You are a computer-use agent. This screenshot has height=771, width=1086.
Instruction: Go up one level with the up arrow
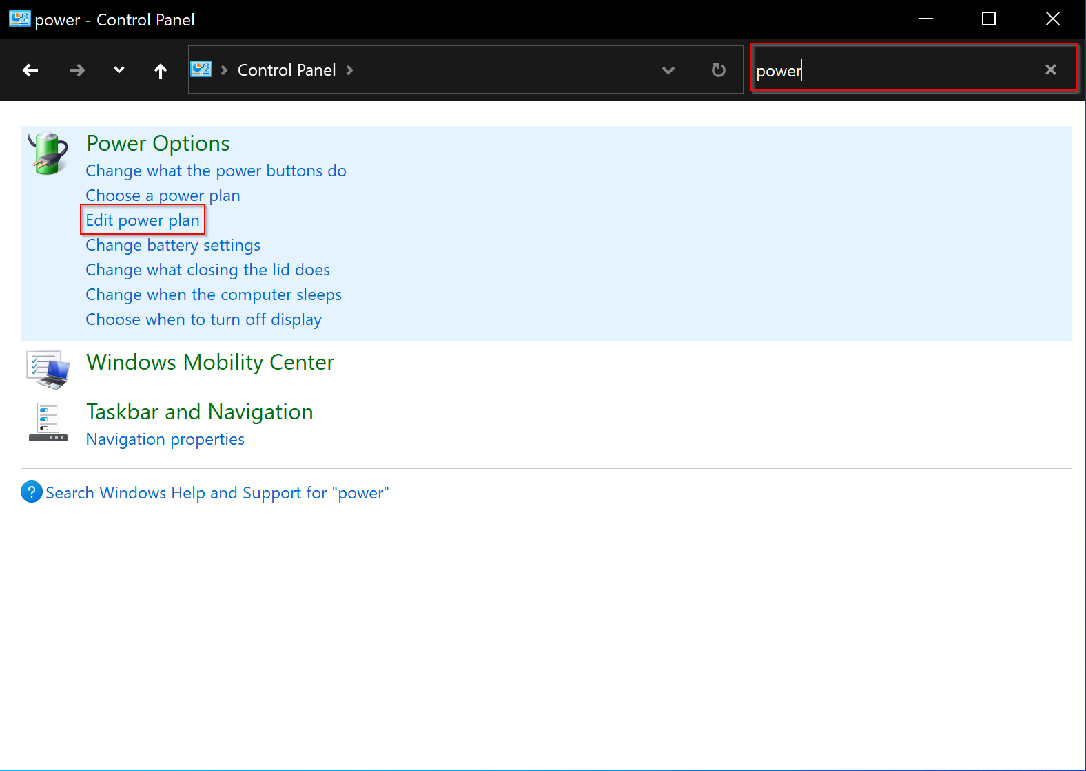point(161,71)
